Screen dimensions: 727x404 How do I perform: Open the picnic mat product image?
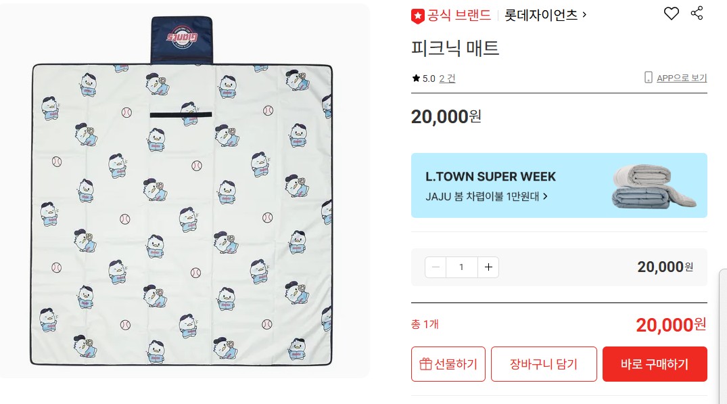coord(182,191)
